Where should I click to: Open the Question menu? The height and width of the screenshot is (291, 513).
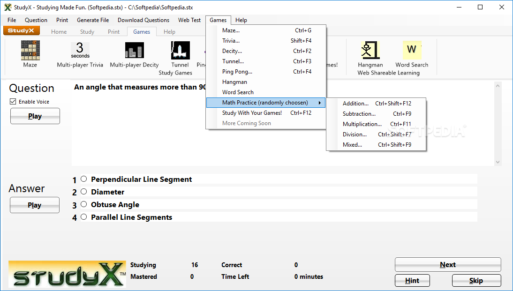[x=36, y=20]
